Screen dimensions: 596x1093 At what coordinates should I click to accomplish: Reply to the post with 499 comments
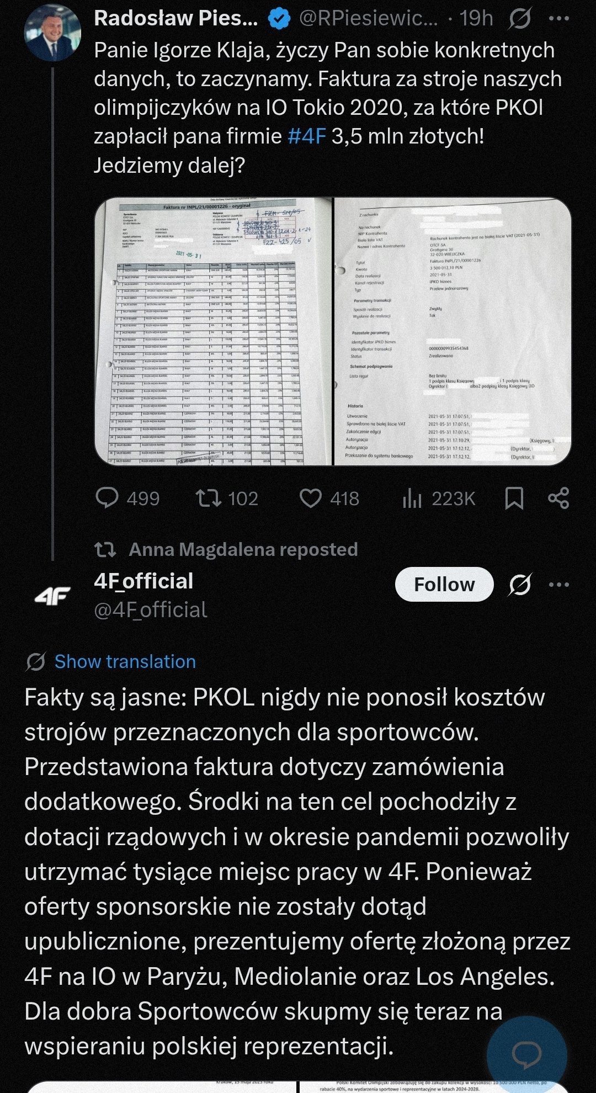coord(107,498)
